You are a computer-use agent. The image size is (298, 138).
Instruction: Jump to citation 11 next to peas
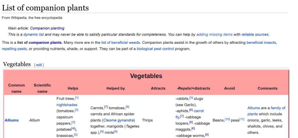(x=242, y=119)
